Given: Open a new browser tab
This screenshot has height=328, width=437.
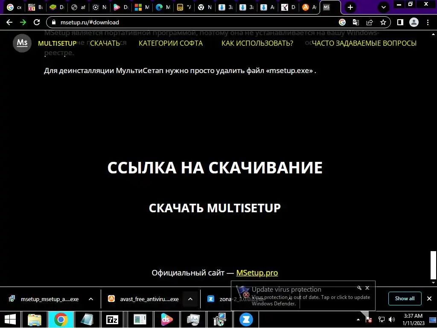Looking at the screenshot, I should click(350, 8).
